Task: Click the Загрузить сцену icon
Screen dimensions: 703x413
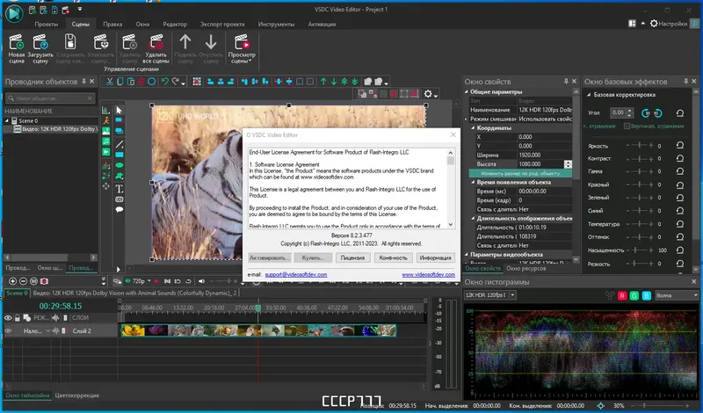Action: [41, 42]
